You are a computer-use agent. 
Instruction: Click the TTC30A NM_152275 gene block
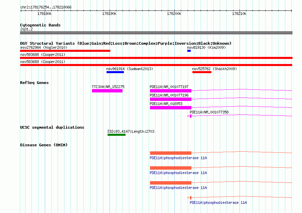tap(107, 91)
